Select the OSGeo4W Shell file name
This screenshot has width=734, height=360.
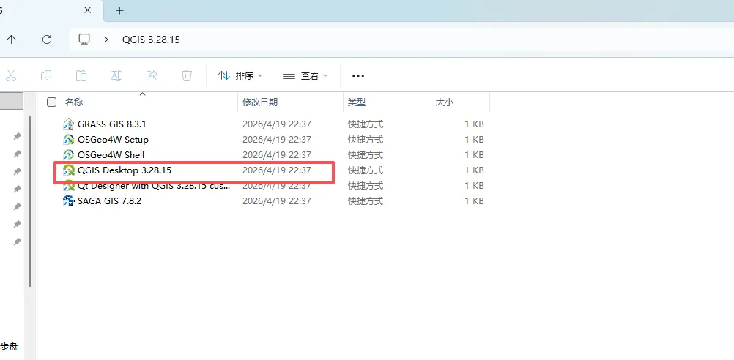pyautogui.click(x=111, y=154)
